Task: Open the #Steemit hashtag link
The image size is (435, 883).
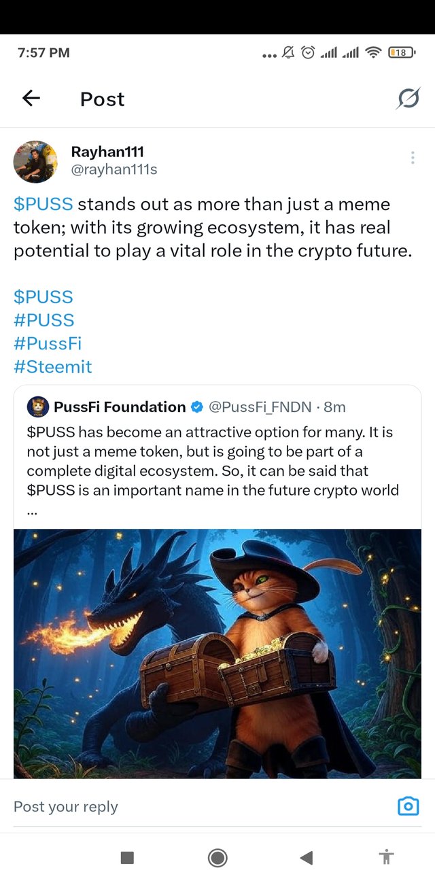Action: point(52,367)
